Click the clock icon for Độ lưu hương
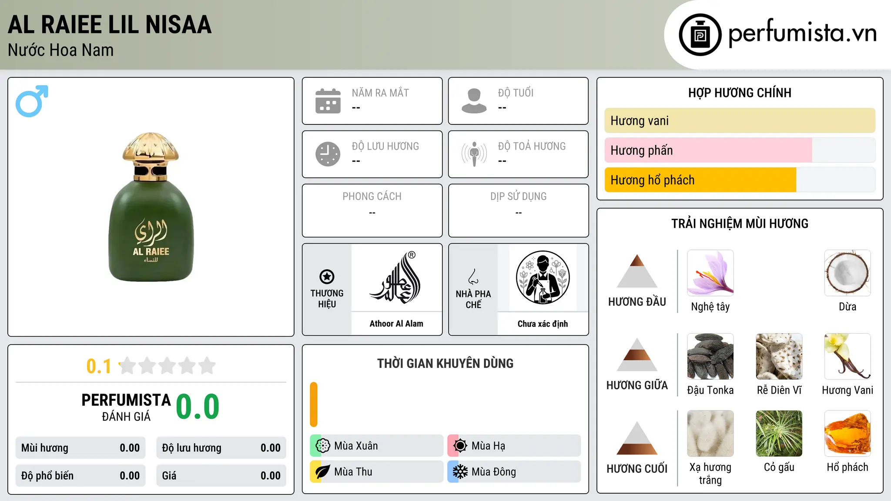 pyautogui.click(x=328, y=154)
